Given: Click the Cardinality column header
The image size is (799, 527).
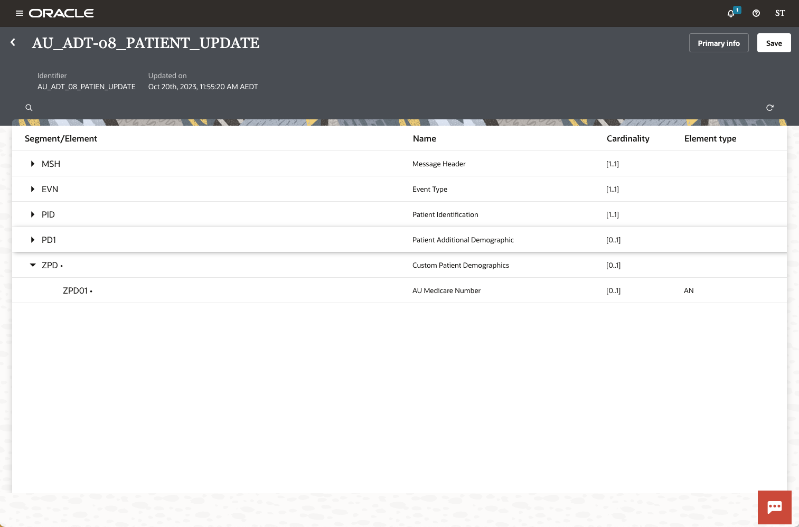Looking at the screenshot, I should click(628, 138).
